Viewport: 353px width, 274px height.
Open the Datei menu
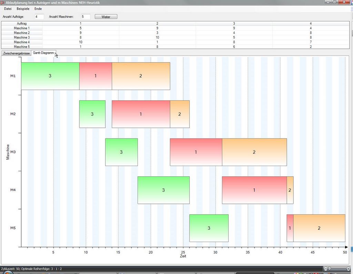point(8,9)
